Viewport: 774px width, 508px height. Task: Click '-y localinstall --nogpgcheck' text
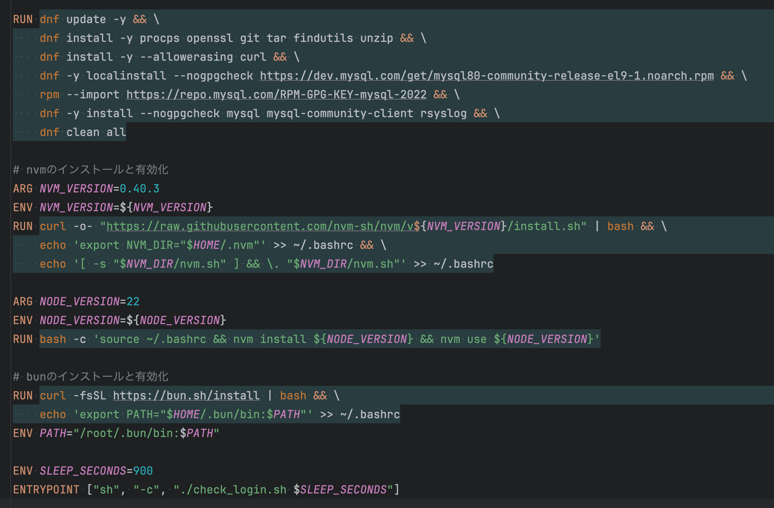coord(160,76)
